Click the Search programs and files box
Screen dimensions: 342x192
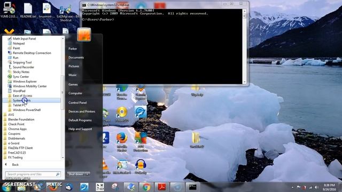33,174
